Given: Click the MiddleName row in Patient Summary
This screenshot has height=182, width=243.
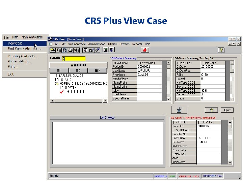Looking at the screenshot, I should [x=137, y=79].
